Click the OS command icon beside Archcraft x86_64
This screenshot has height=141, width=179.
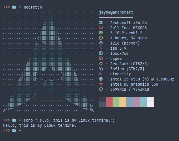[x=101, y=23]
